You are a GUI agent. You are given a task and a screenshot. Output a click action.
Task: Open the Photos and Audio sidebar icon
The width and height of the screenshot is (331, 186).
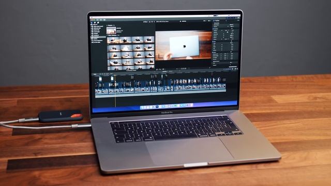[x=95, y=23]
